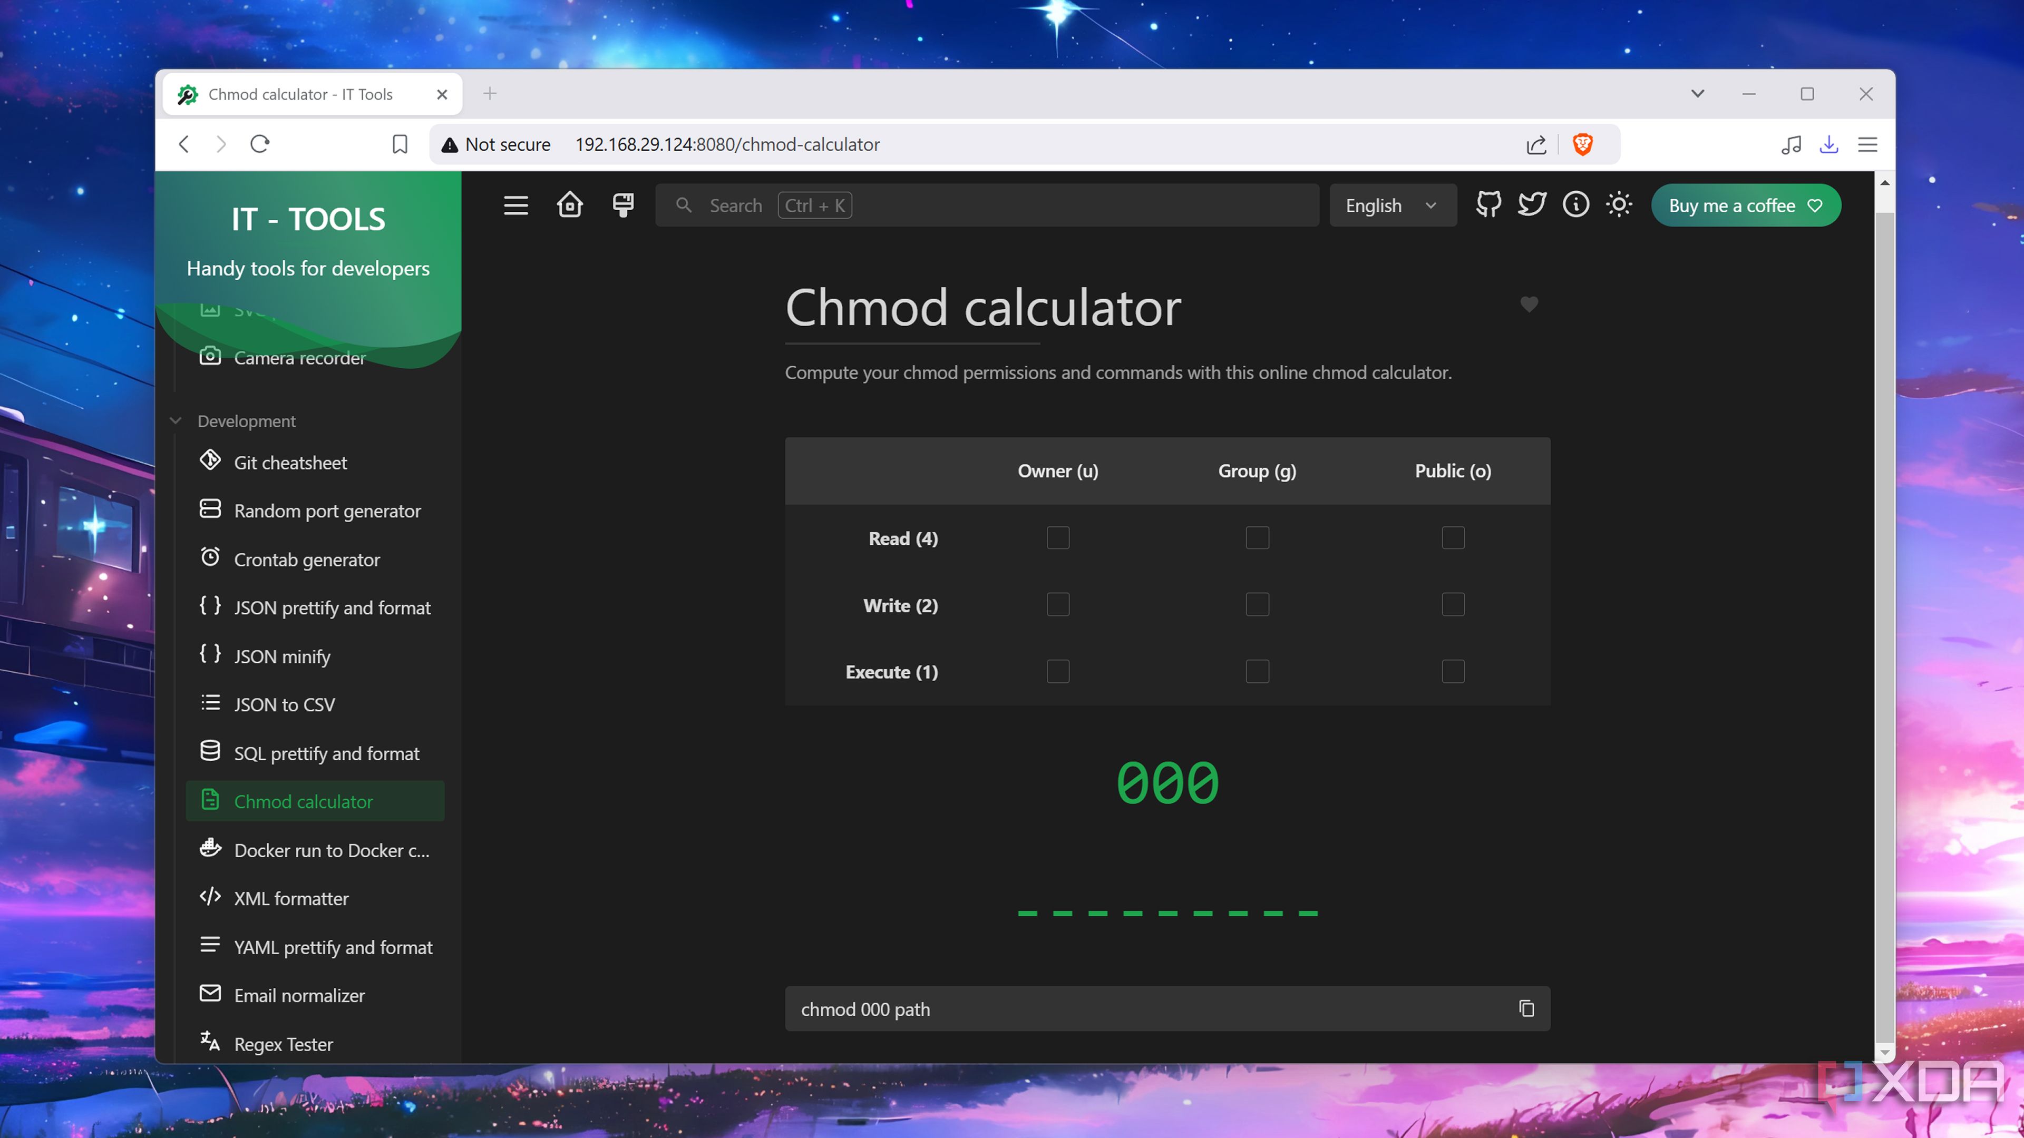The image size is (2024, 1138).
Task: Select the Random port generator
Action: tap(327, 511)
